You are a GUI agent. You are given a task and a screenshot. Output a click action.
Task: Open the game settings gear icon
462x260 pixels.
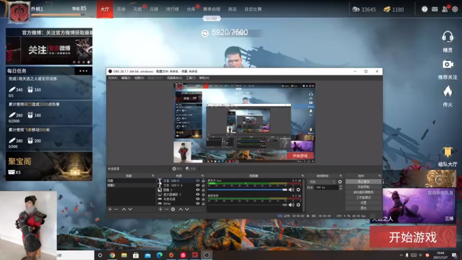tap(455, 9)
